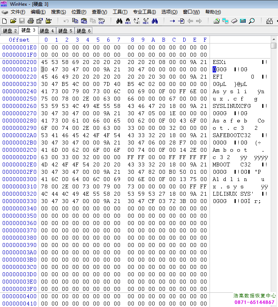The height and width of the screenshot is (307, 278).
Task: Click the Open disk toolbar icon
Action: pyautogui.click(x=216, y=21)
